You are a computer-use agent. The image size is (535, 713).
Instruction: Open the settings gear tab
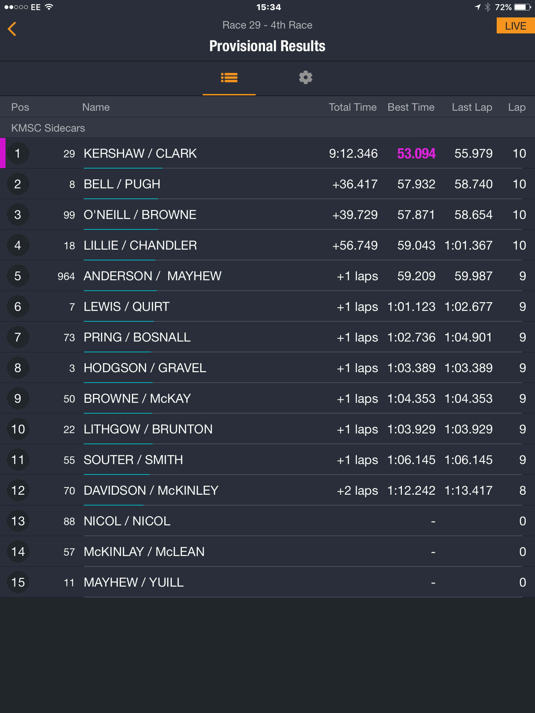point(305,77)
